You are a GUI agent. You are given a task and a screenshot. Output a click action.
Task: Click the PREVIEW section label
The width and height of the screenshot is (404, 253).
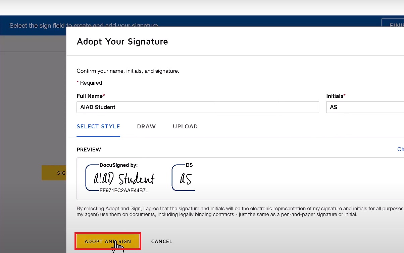point(89,150)
